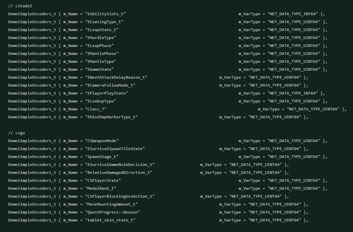This screenshot has width=353, height=232.
Task: Click "CSPlayerBlockingUseAction_t" in the code
Action: [x=119, y=196]
